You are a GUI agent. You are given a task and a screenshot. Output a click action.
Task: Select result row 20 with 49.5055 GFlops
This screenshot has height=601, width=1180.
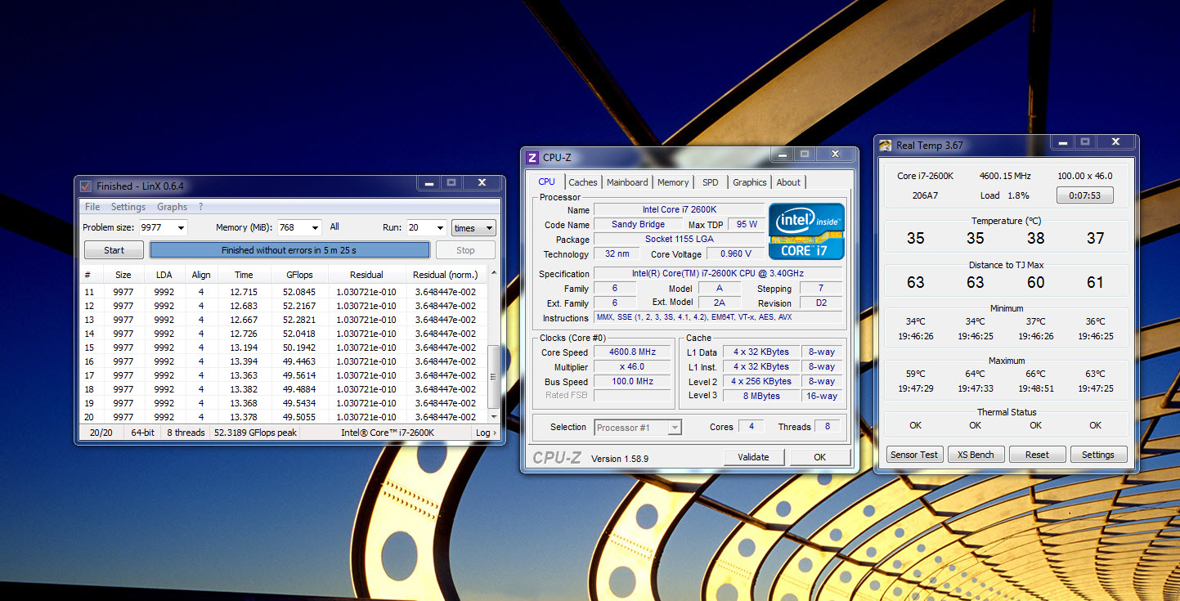pyautogui.click(x=283, y=417)
